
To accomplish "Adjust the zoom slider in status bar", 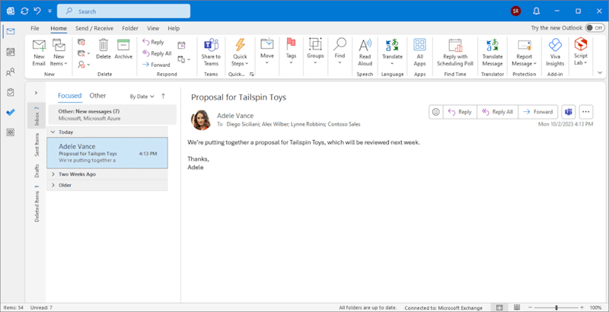I will [556, 307].
